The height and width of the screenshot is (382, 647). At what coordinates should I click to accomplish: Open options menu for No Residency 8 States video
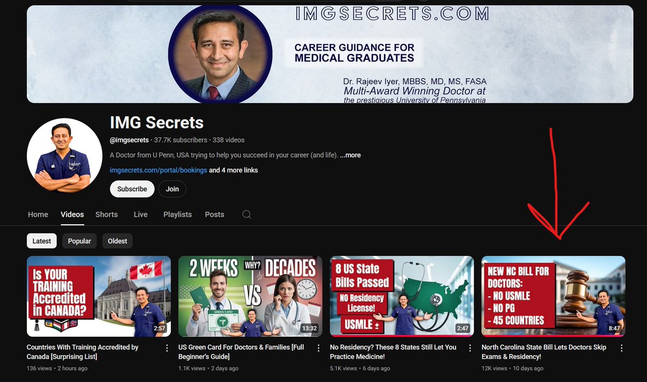click(470, 348)
